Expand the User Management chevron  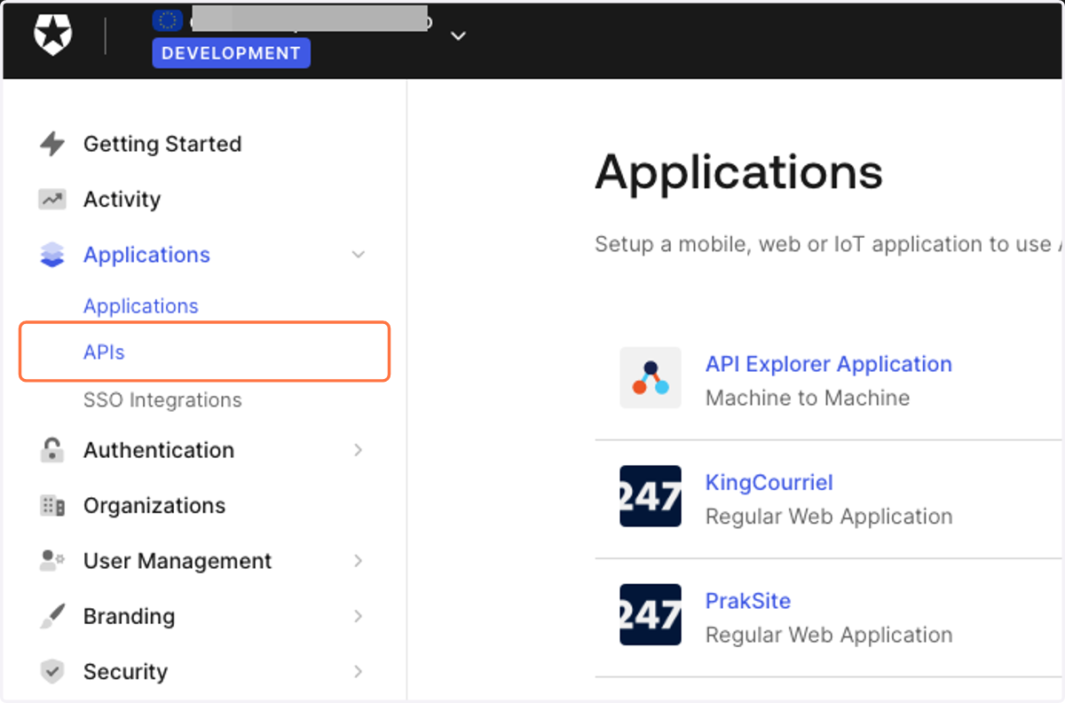(359, 561)
